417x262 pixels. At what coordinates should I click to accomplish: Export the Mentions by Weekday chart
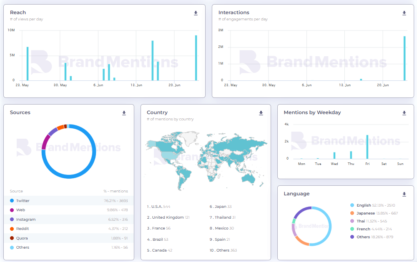pos(404,113)
